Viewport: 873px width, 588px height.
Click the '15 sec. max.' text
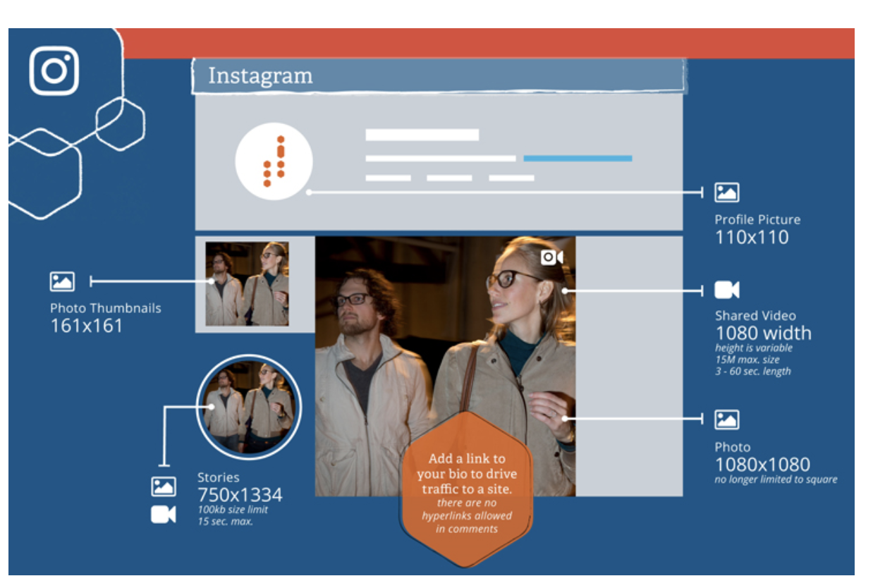click(x=225, y=521)
